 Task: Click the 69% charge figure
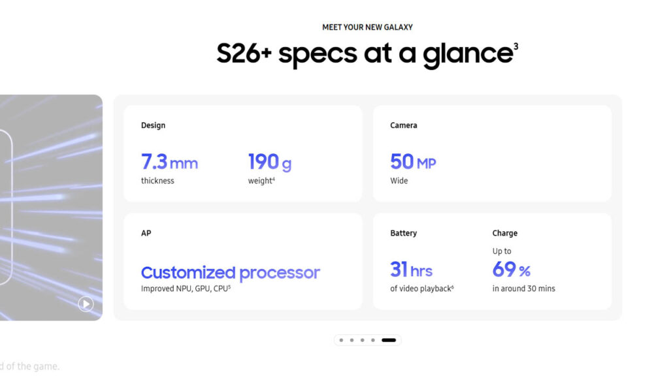(x=511, y=269)
